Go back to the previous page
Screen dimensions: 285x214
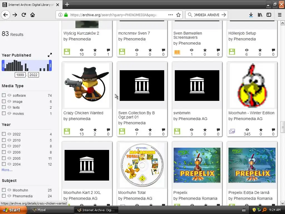click(6, 15)
